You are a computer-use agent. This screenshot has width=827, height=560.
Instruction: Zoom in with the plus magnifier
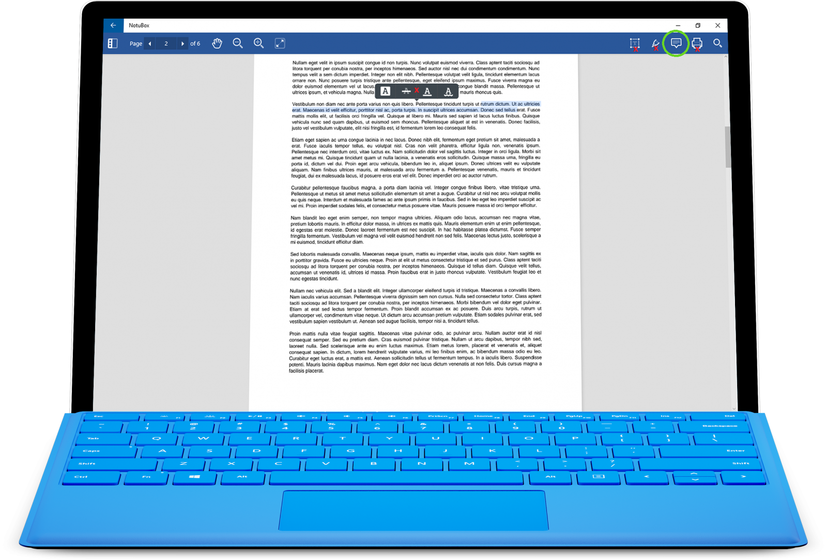tap(259, 43)
